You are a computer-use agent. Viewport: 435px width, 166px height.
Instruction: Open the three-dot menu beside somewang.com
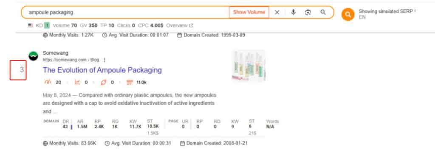tap(105, 60)
